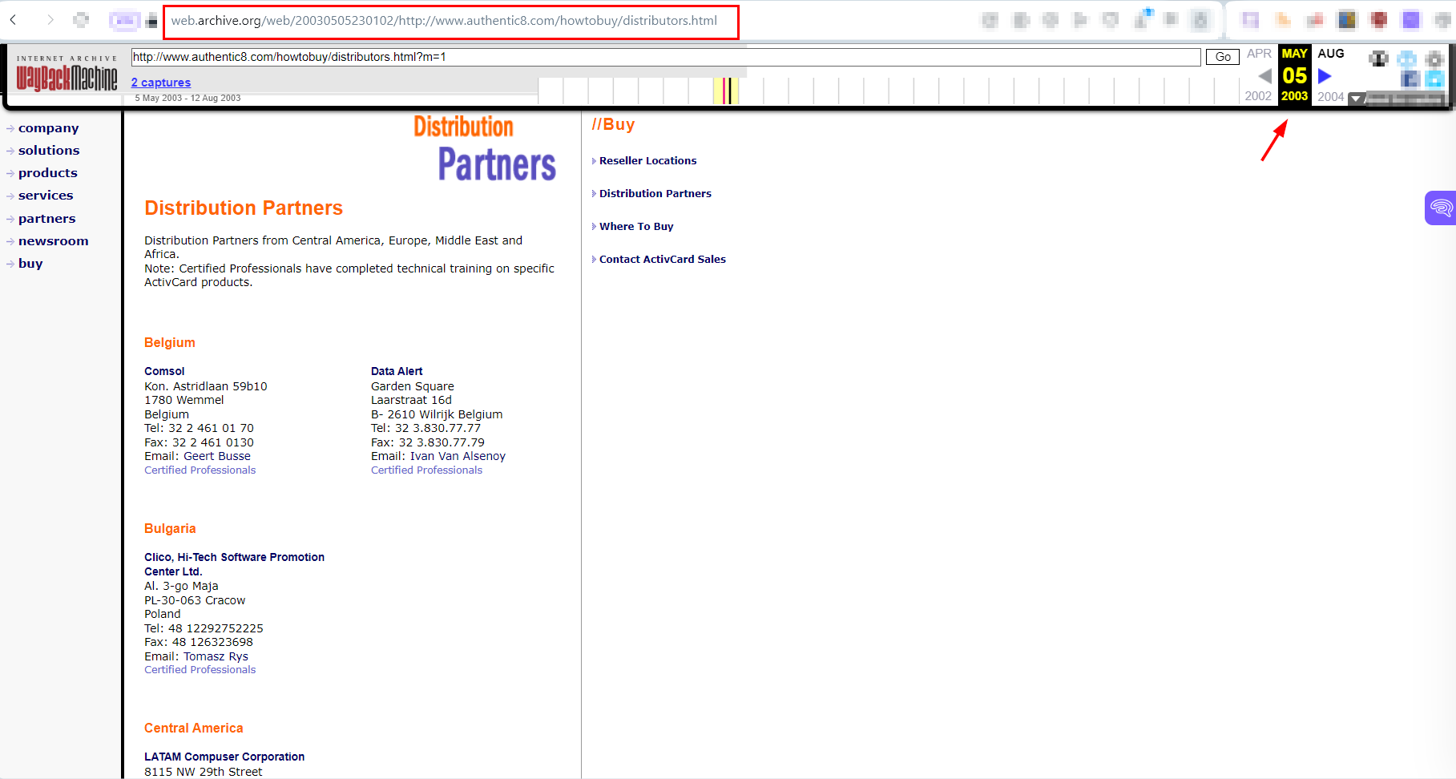The image size is (1456, 779).
Task: Open the products menu item
Action: pyautogui.click(x=48, y=173)
